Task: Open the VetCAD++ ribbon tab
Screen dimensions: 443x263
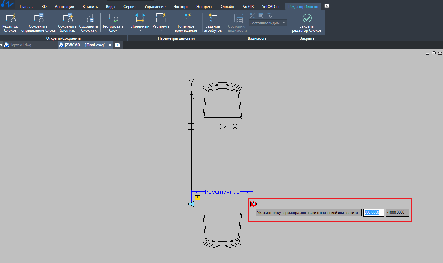Action: point(271,6)
